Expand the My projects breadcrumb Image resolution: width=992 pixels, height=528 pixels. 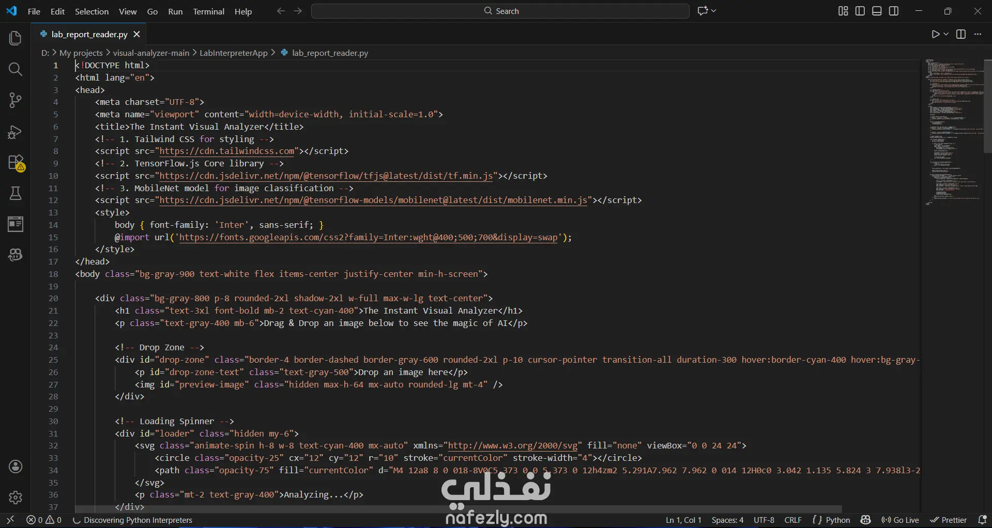(x=81, y=53)
